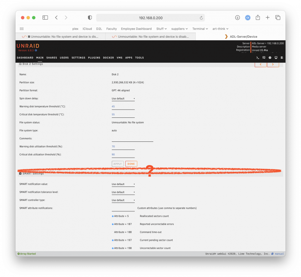The width and height of the screenshot is (301, 277).
Task: Open the VMS menu item
Action: click(x=119, y=58)
